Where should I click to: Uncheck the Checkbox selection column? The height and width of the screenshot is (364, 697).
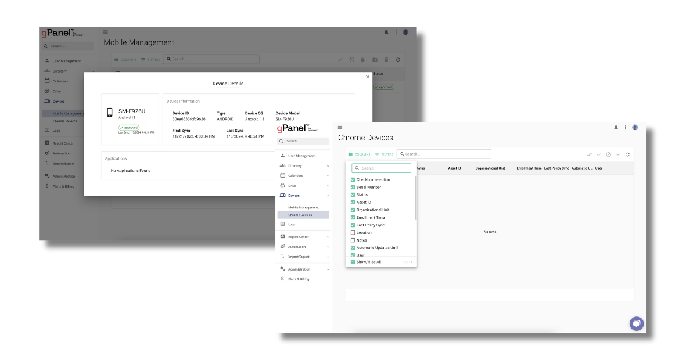click(x=353, y=179)
